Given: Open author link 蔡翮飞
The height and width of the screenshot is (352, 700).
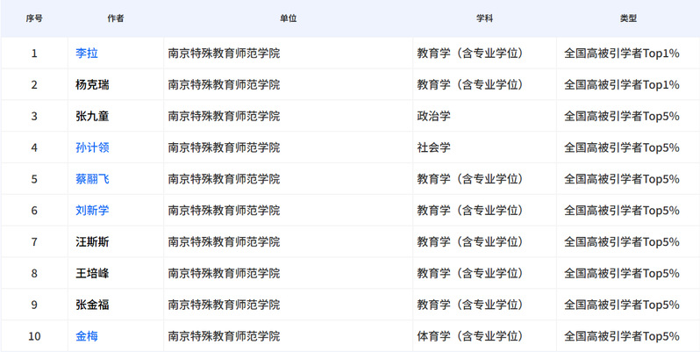Looking at the screenshot, I should (92, 179).
